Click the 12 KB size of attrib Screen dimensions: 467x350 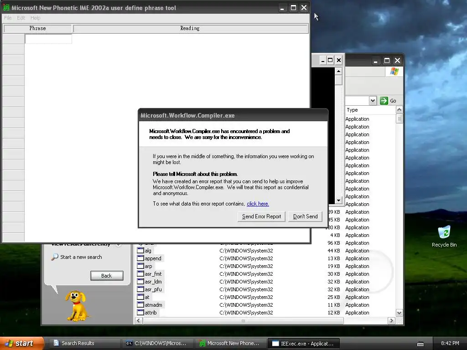coord(333,313)
